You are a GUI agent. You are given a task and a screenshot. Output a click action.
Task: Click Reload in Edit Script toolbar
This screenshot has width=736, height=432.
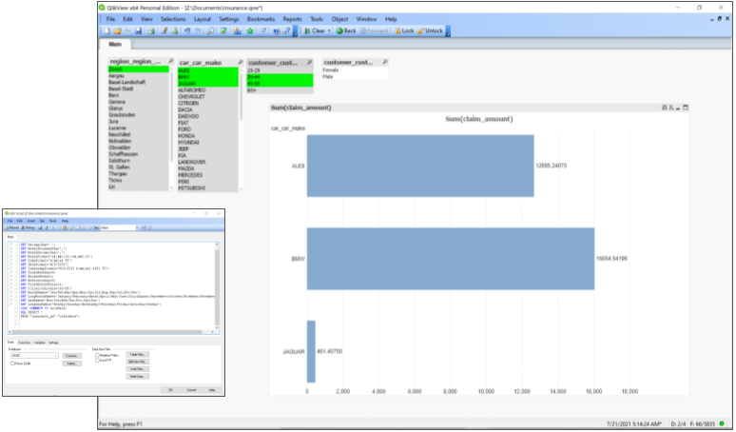click(x=12, y=227)
